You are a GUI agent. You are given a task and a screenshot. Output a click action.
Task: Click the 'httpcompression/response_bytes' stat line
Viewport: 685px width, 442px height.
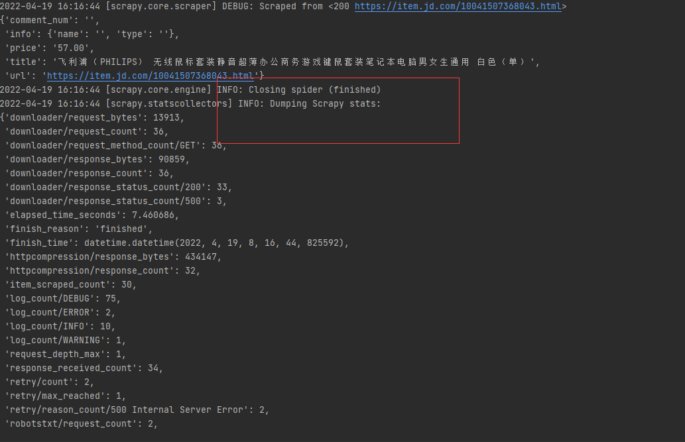113,256
